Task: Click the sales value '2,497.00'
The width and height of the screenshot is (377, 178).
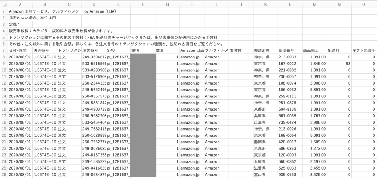Action: 314,162
